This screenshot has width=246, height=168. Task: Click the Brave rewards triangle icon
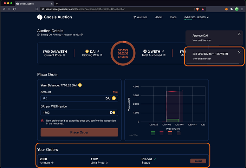(203, 9)
